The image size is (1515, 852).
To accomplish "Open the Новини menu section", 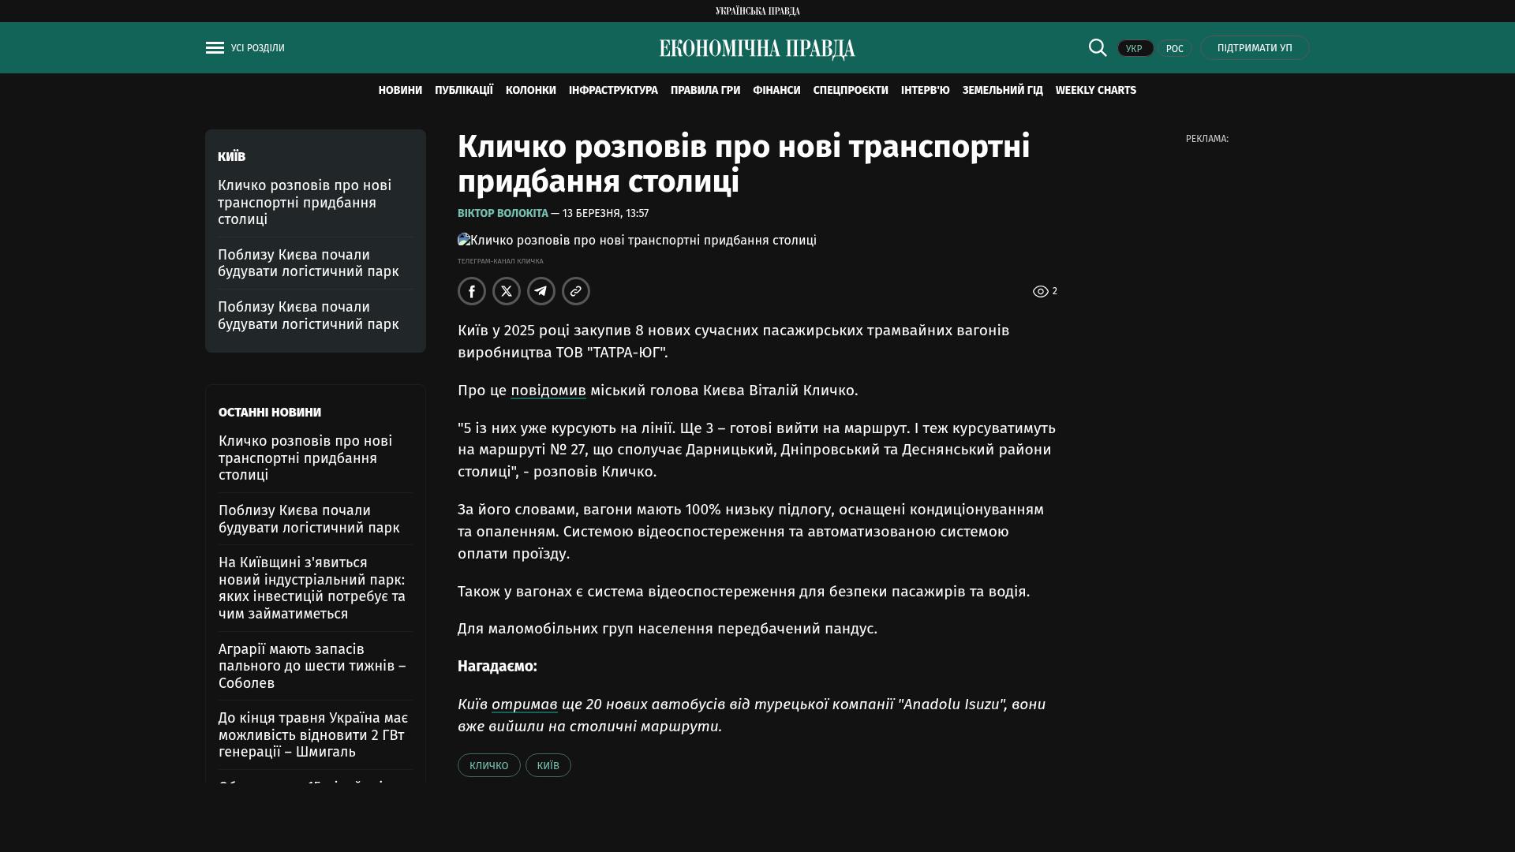I will point(400,91).
